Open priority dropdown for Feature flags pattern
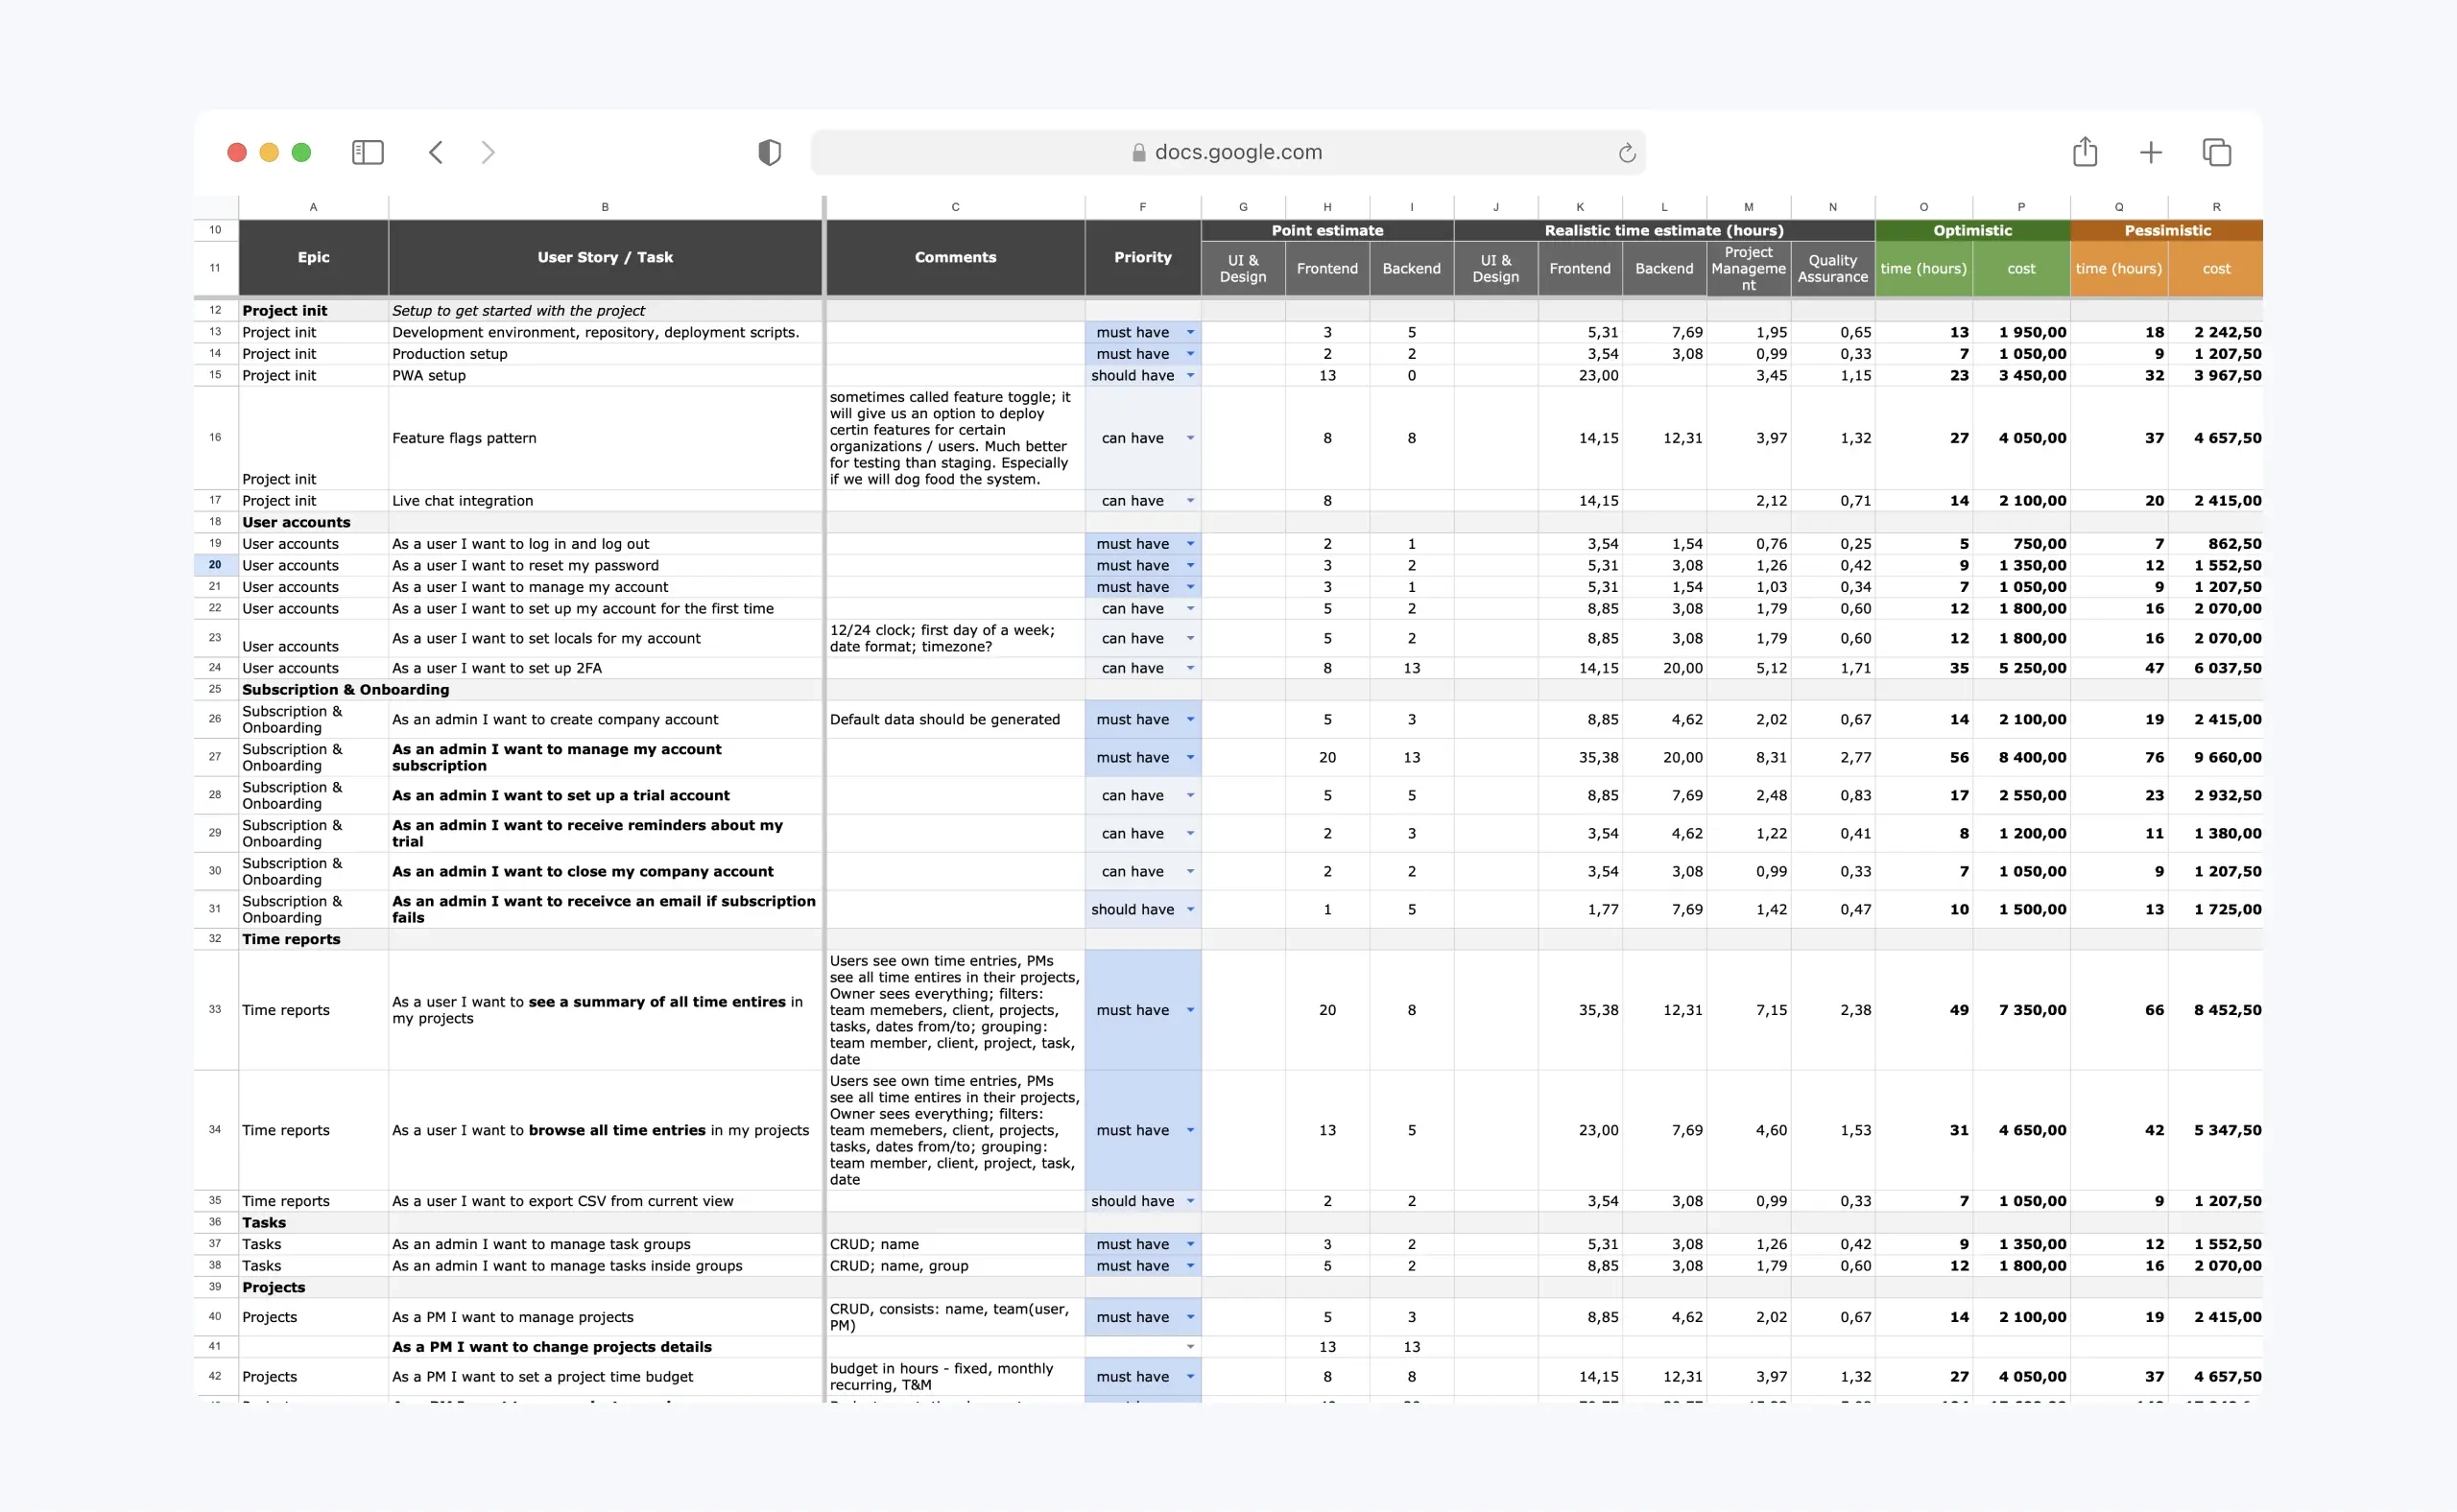 click(1190, 438)
